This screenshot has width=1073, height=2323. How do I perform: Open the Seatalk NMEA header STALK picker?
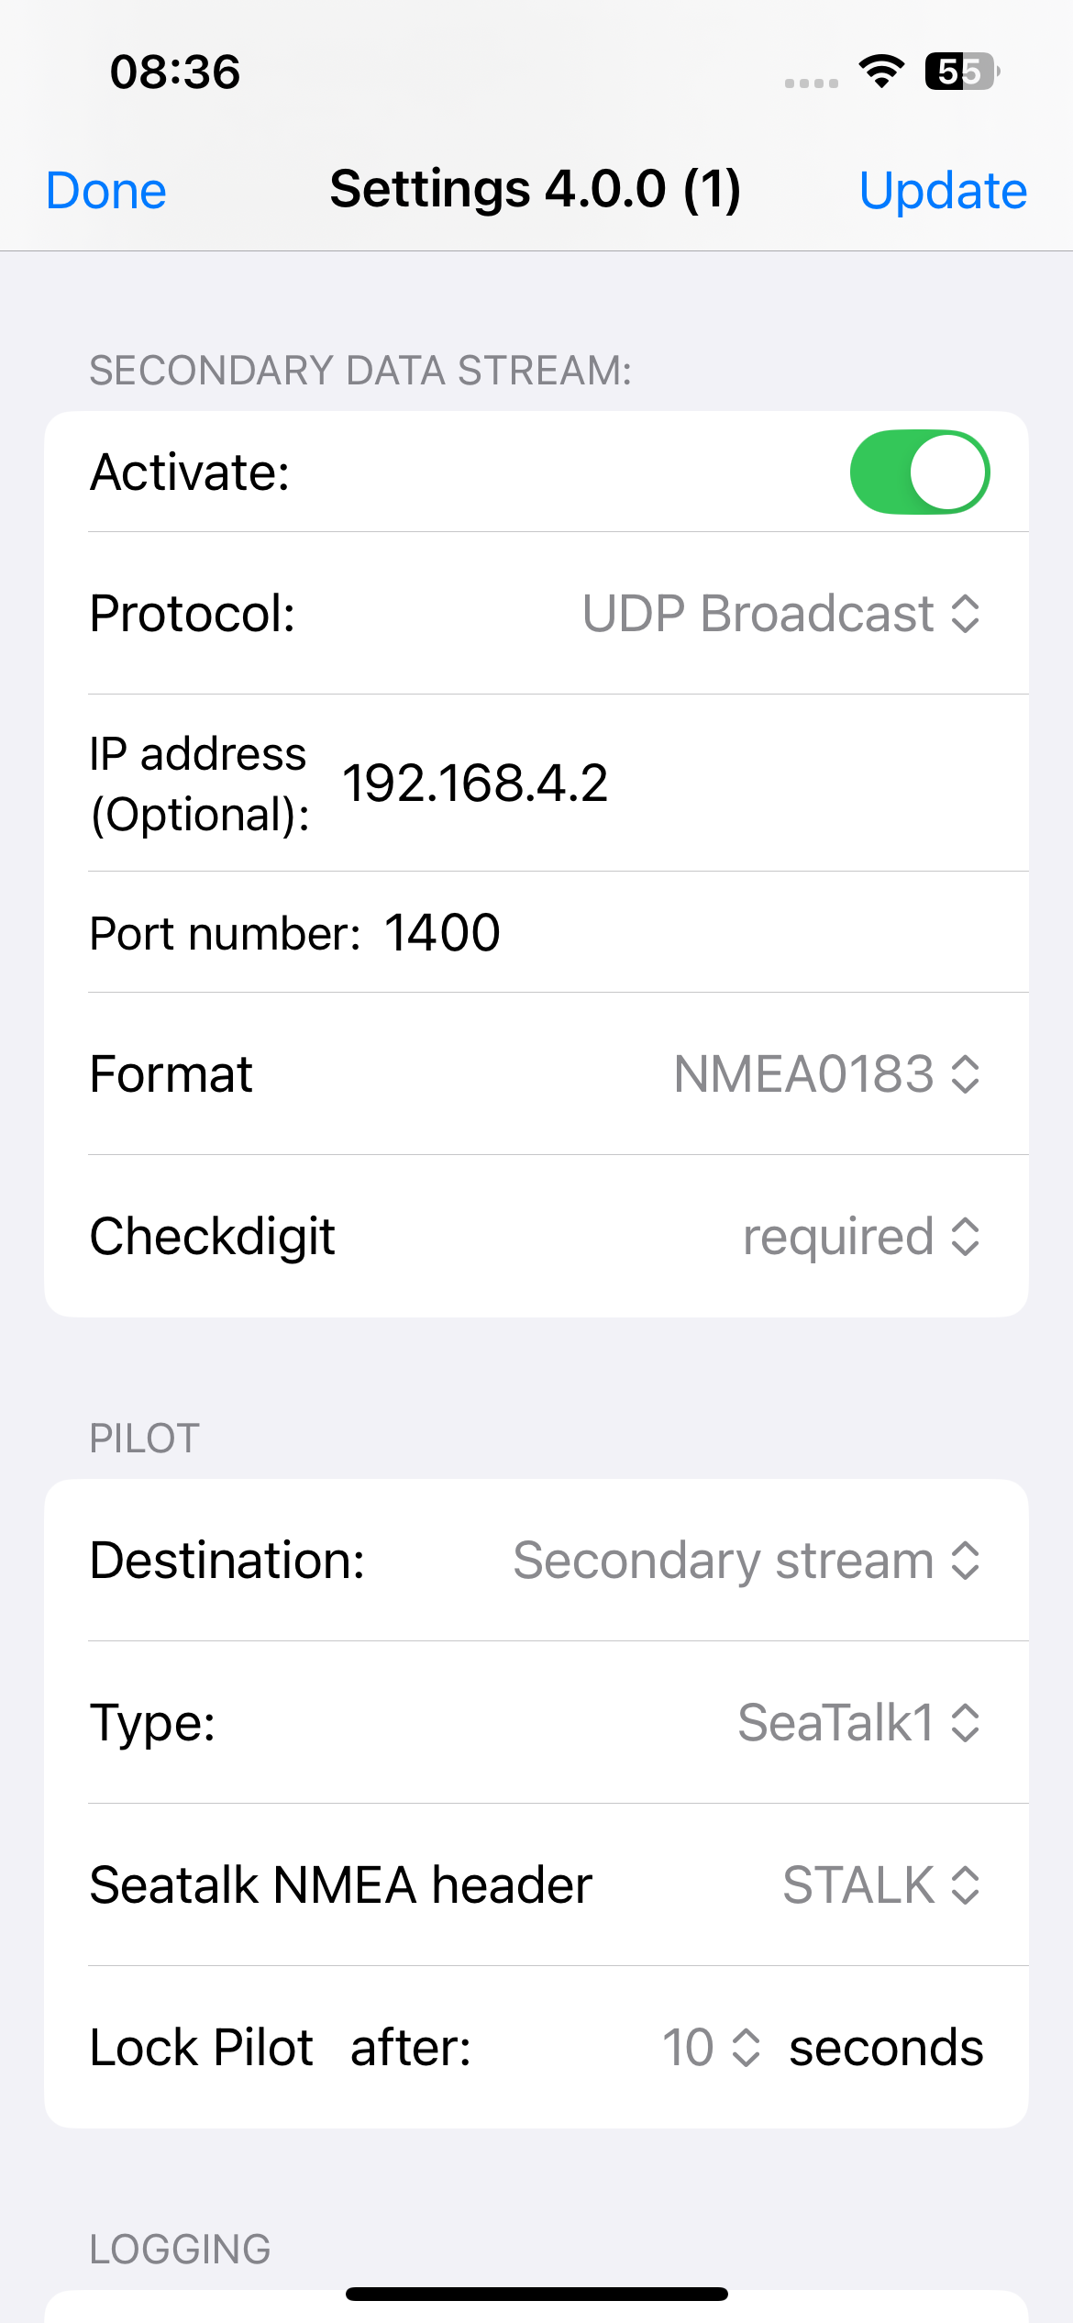[x=881, y=1884]
